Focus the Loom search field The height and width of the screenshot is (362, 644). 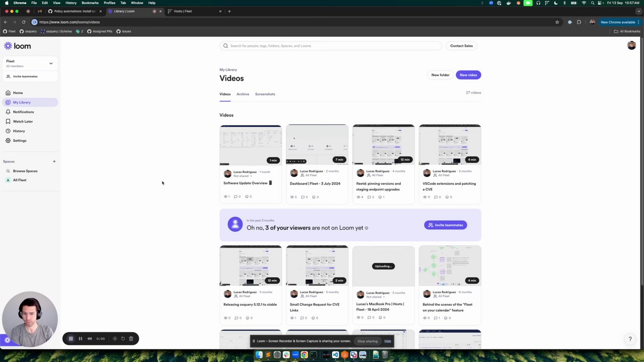tap(331, 46)
